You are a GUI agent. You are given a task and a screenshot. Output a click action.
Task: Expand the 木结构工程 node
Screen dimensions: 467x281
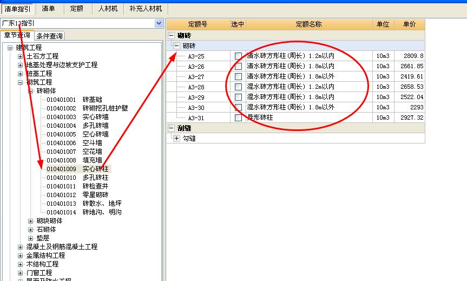pyautogui.click(x=20, y=264)
